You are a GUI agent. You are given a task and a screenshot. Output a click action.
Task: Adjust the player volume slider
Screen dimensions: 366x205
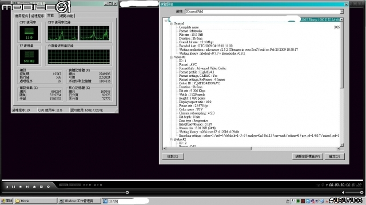pos(354,192)
